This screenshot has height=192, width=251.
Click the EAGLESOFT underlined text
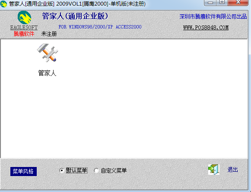pyautogui.click(x=24, y=28)
